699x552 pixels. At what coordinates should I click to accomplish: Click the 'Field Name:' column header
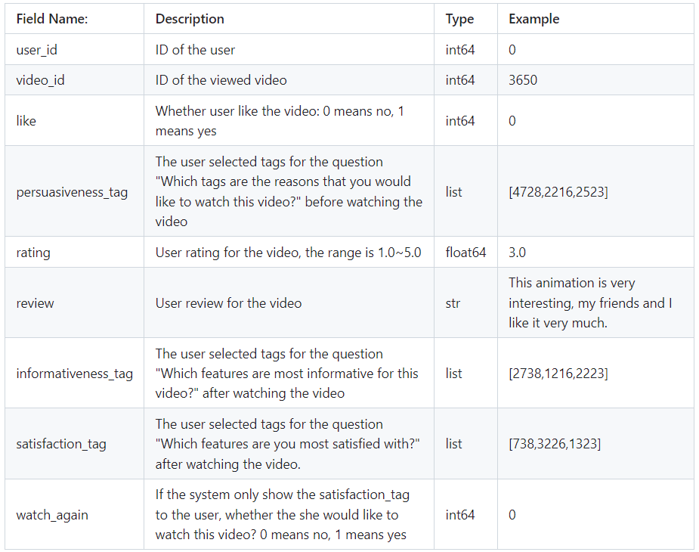pos(52,19)
